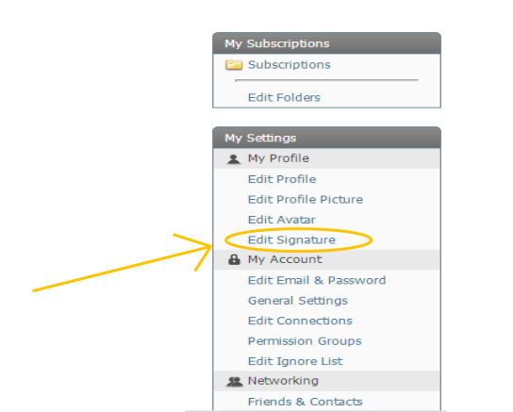Screen dimensions: 513x412
Task: Click the My Profile person icon
Action: [234, 159]
